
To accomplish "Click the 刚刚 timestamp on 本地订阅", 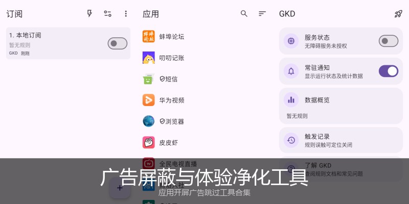I will (25, 54).
